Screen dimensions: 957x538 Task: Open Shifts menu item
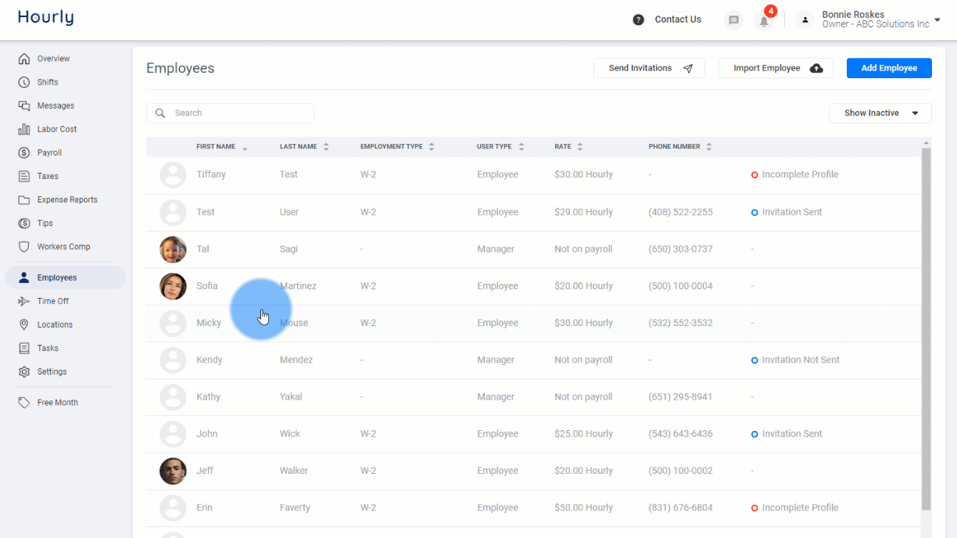tap(48, 82)
